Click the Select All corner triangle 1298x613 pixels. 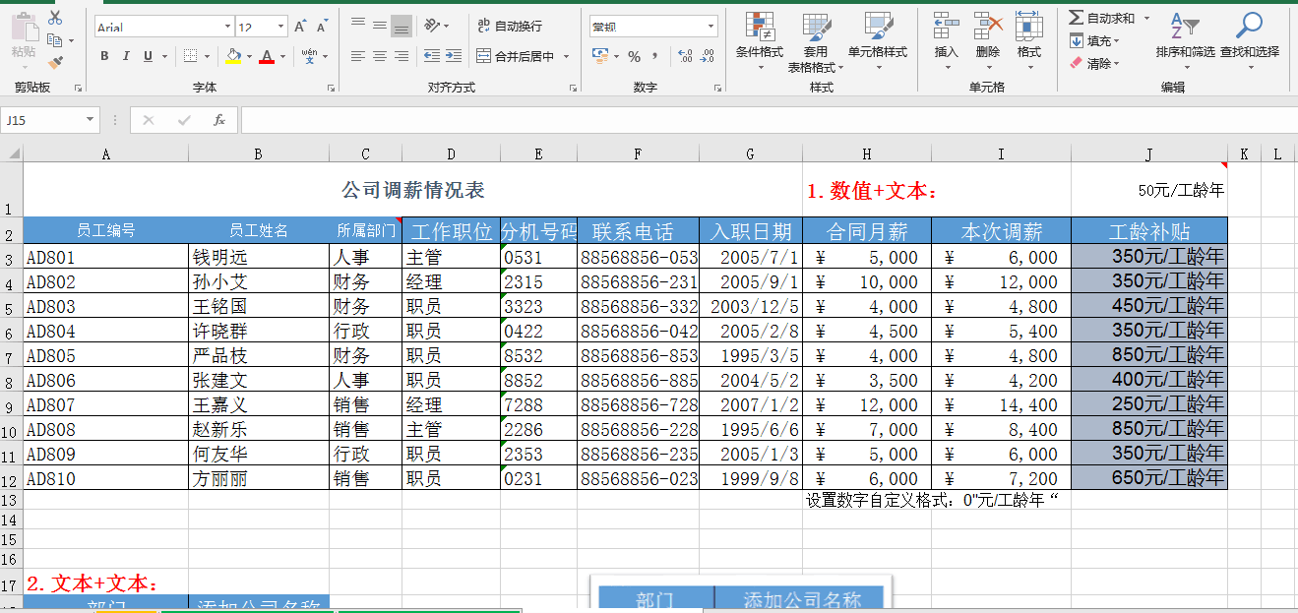[12, 153]
